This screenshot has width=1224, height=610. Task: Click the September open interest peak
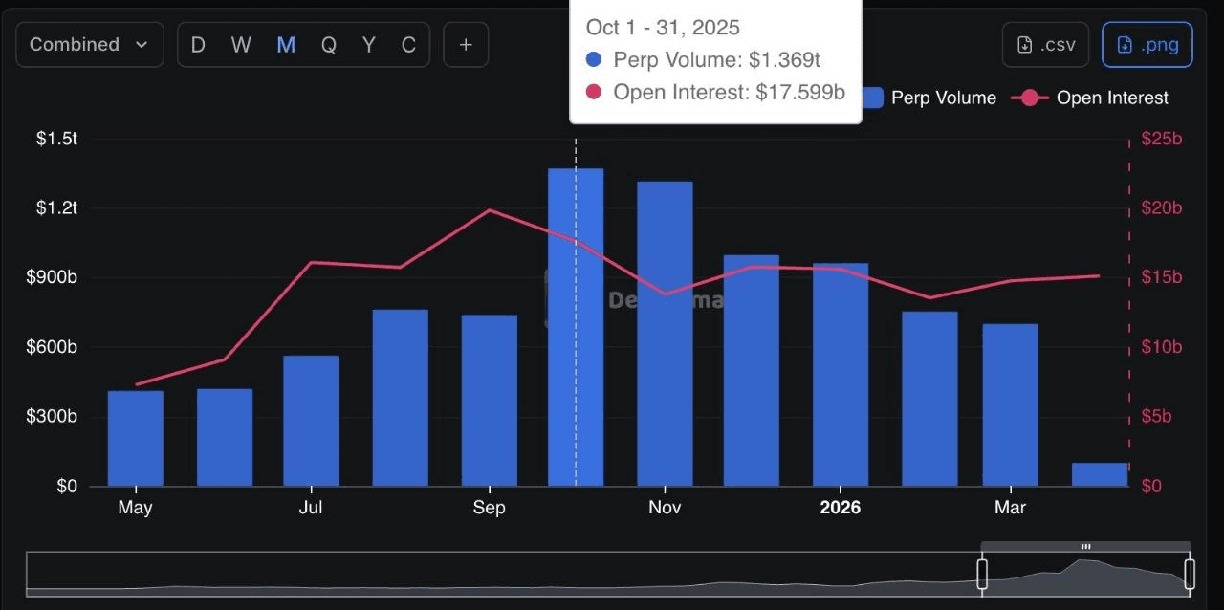(490, 209)
